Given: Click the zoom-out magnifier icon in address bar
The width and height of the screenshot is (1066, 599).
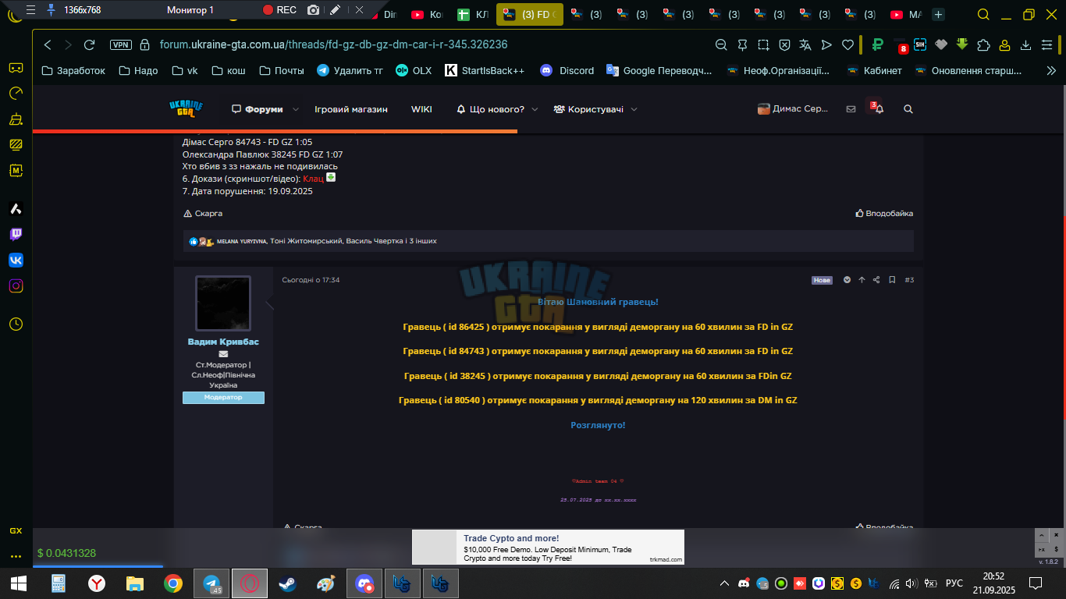Looking at the screenshot, I should pyautogui.click(x=721, y=45).
